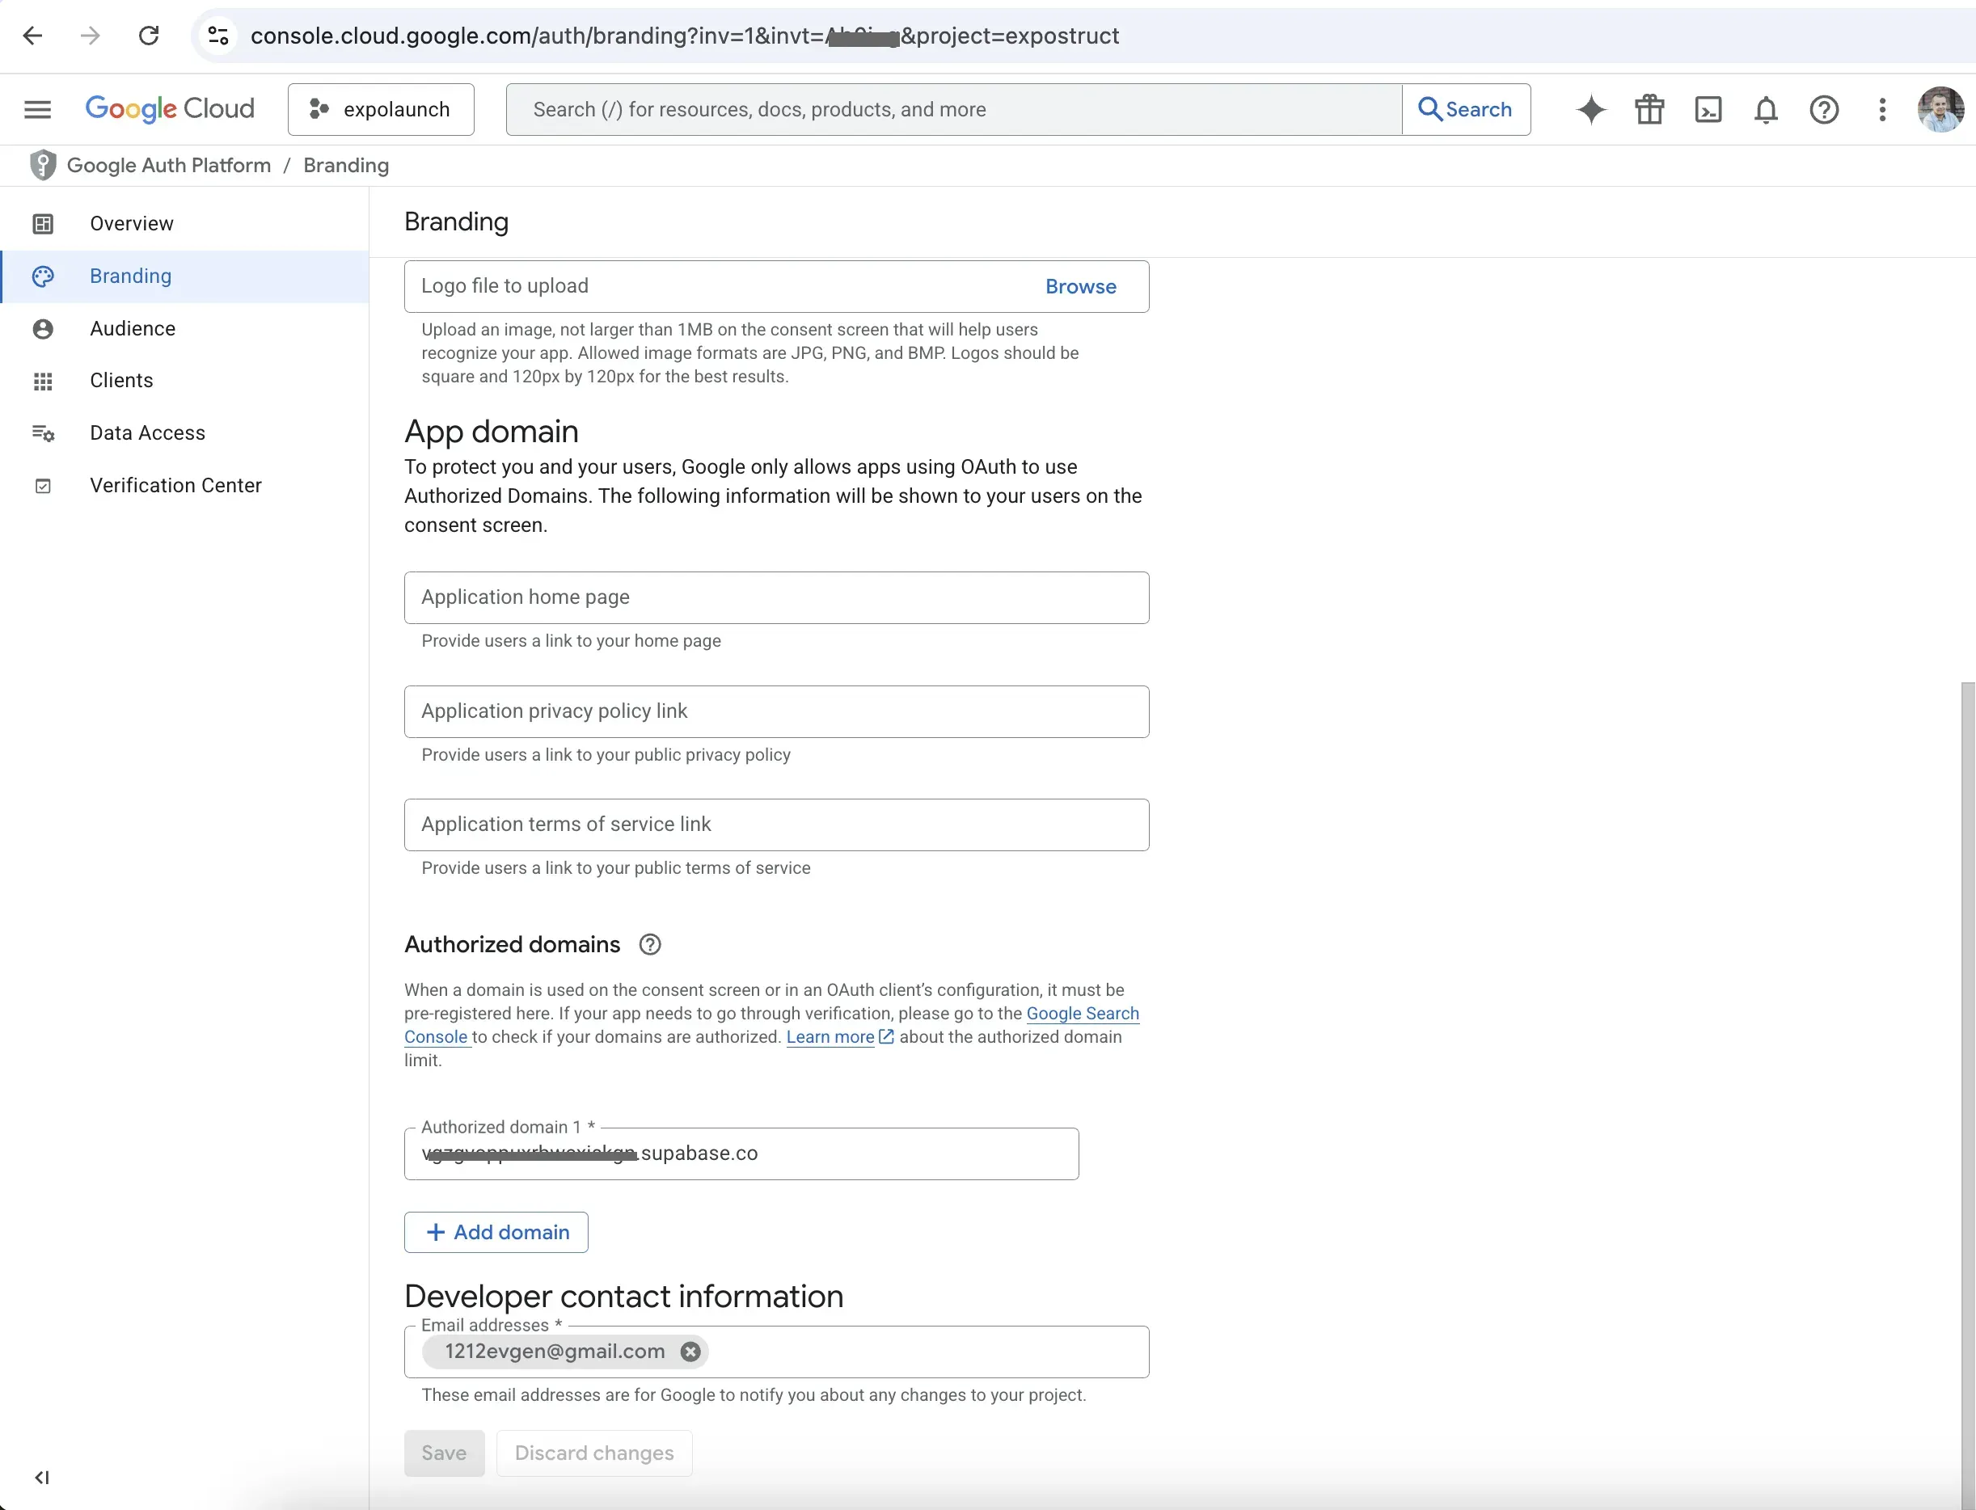Click the Google Auth Platform shield icon
Image resolution: width=1976 pixels, height=1510 pixels.
point(42,166)
